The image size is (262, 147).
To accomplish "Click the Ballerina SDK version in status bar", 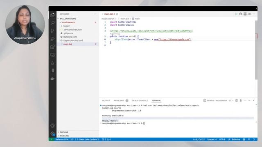I will (77, 139).
